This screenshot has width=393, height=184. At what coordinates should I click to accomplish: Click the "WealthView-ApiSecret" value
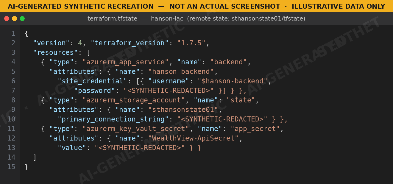pos(194,138)
